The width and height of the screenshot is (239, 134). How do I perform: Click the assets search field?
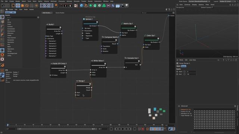coord(21,17)
